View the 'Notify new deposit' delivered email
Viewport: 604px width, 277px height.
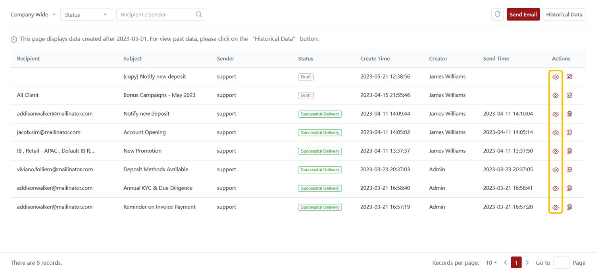(x=556, y=114)
